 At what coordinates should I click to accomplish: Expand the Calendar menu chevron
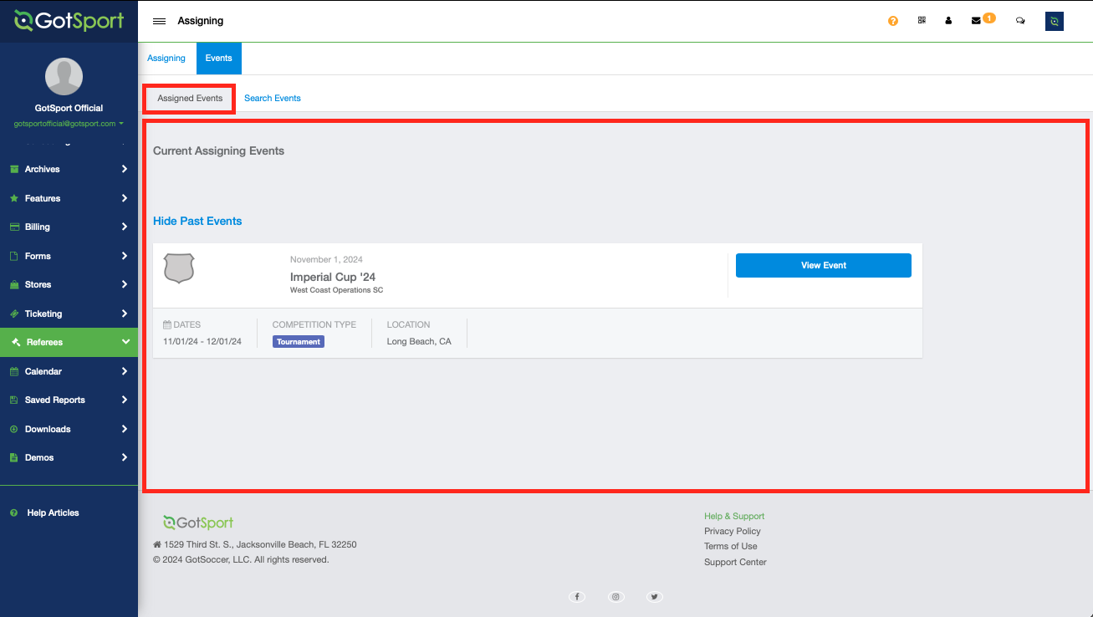(x=125, y=371)
